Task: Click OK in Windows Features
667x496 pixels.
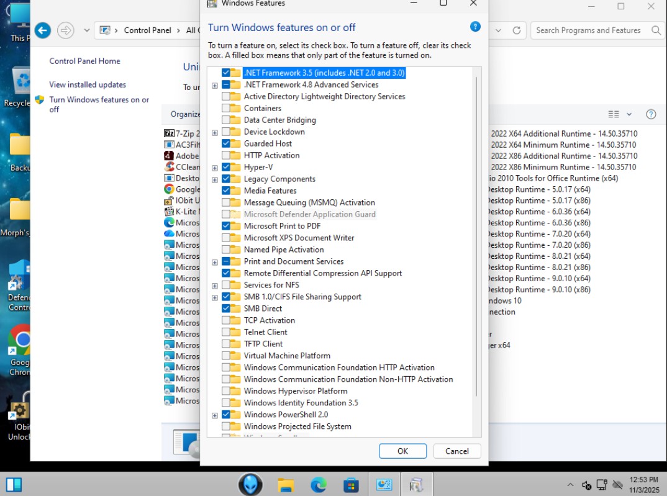Action: point(402,451)
